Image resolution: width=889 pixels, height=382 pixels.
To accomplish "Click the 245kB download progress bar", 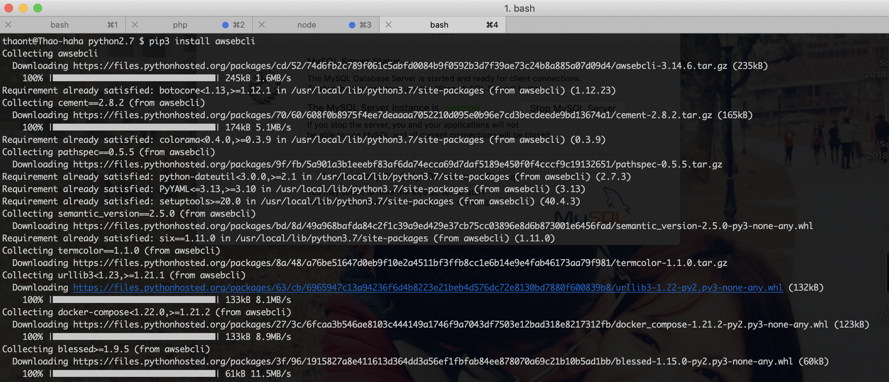I will point(135,78).
